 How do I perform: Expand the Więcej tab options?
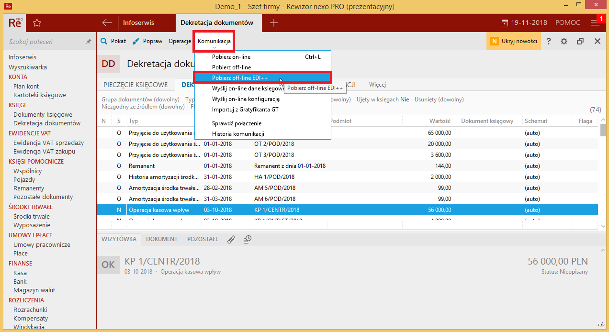click(377, 84)
